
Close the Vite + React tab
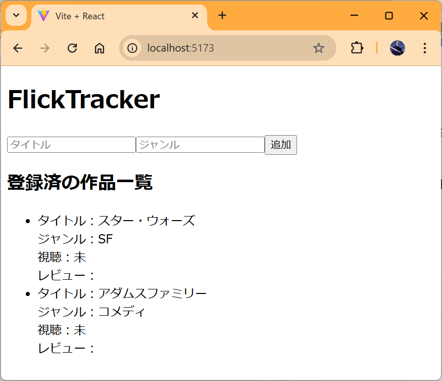coord(195,16)
